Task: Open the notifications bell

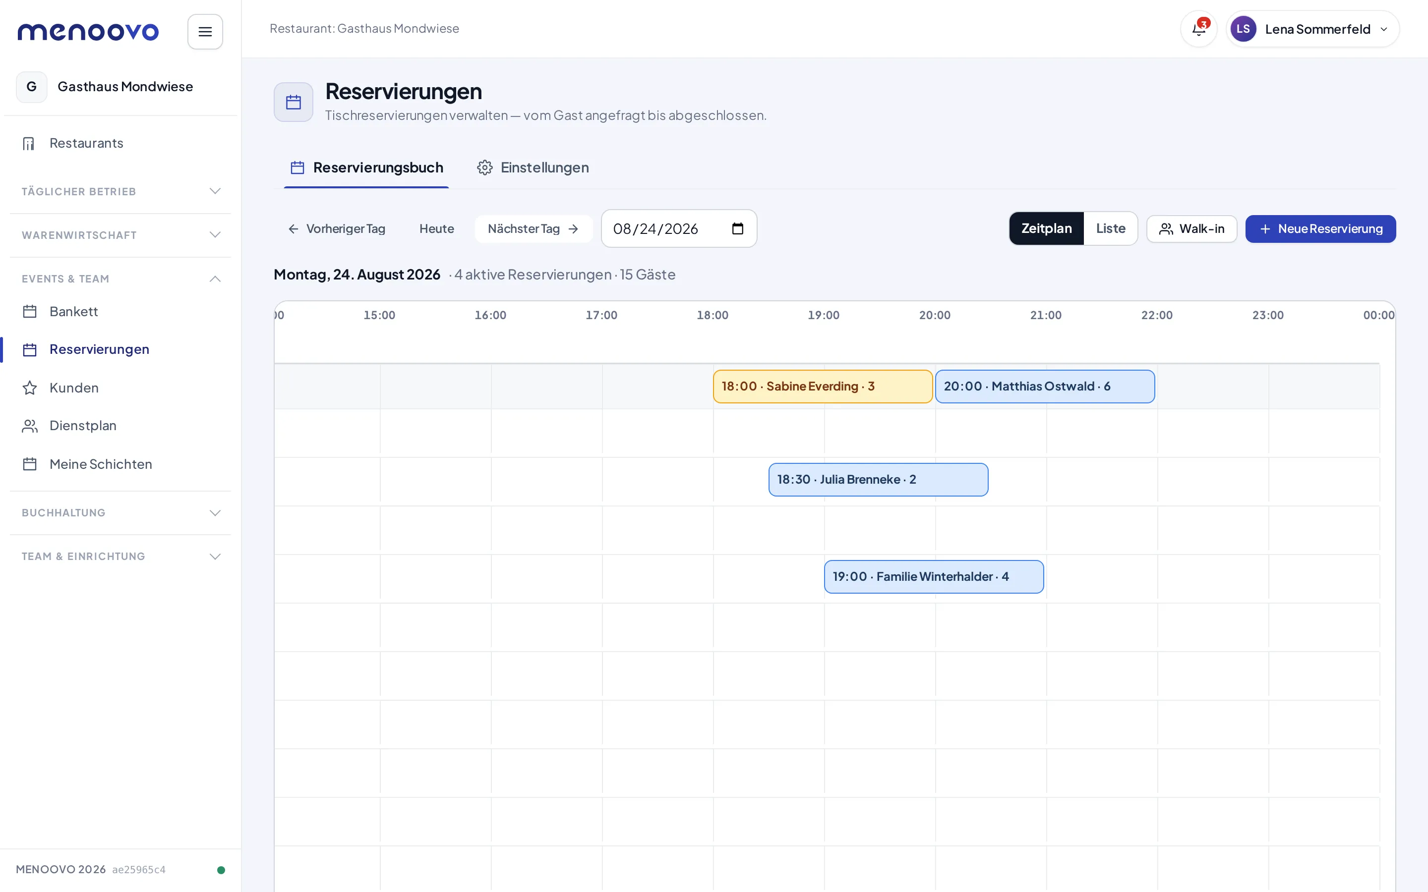Action: [1198, 29]
